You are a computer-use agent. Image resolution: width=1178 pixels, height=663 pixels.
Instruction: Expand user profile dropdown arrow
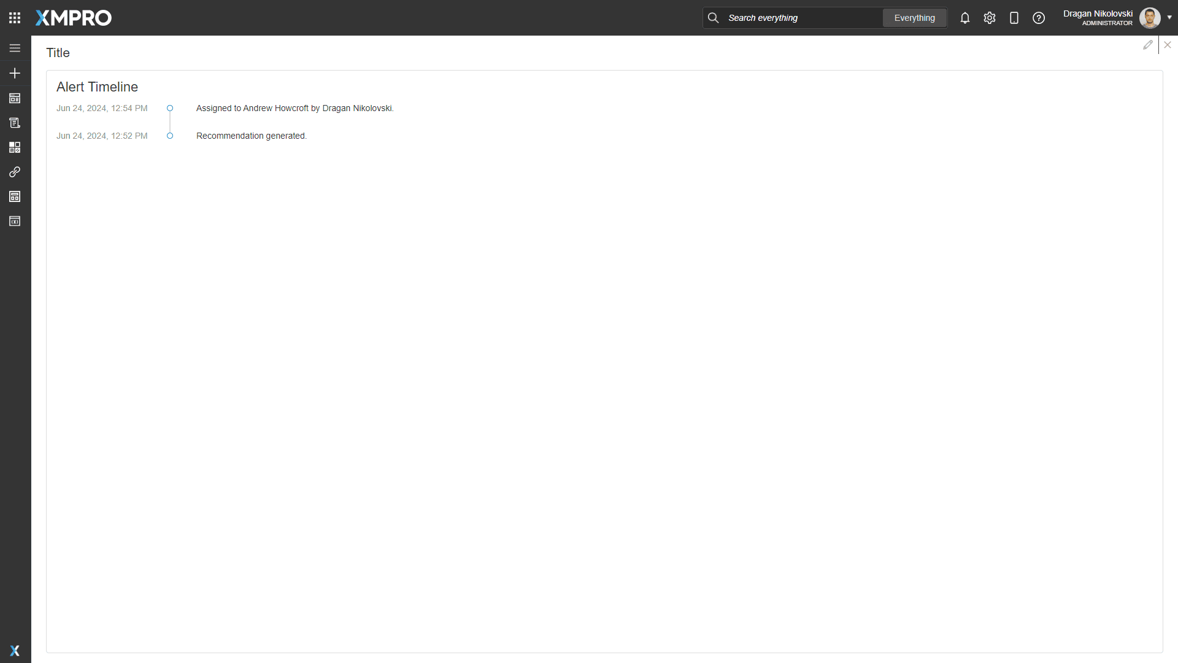(x=1169, y=17)
